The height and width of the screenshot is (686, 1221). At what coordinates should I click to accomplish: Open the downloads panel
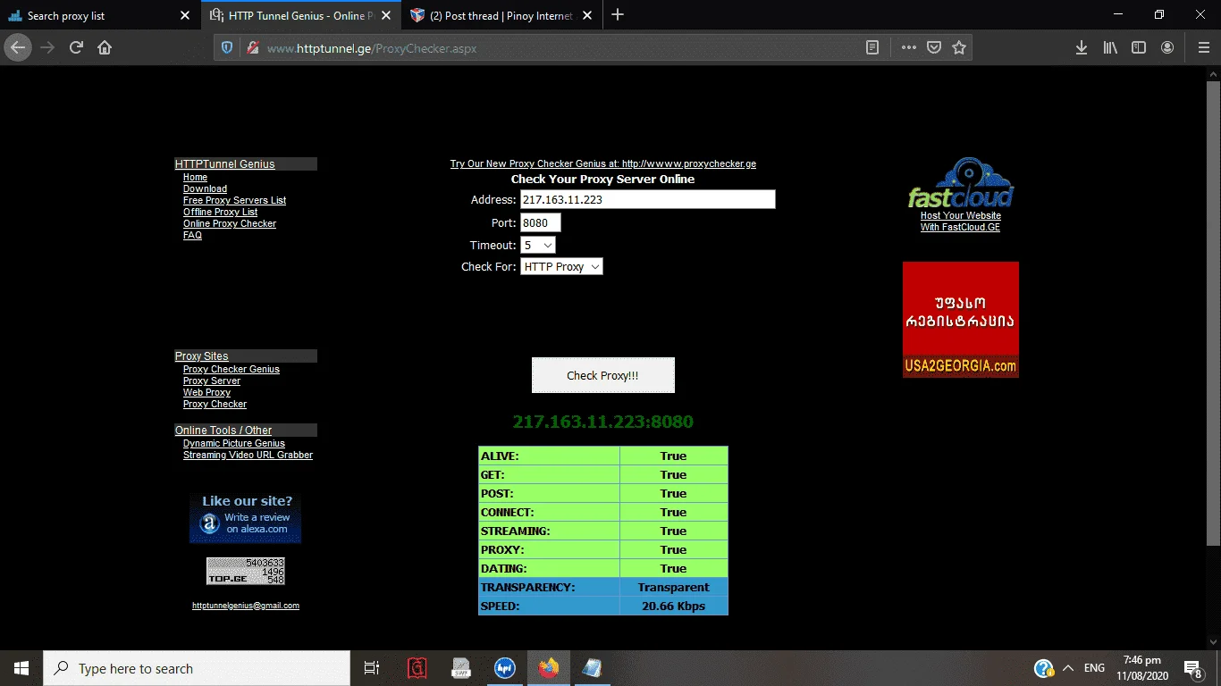click(x=1081, y=48)
